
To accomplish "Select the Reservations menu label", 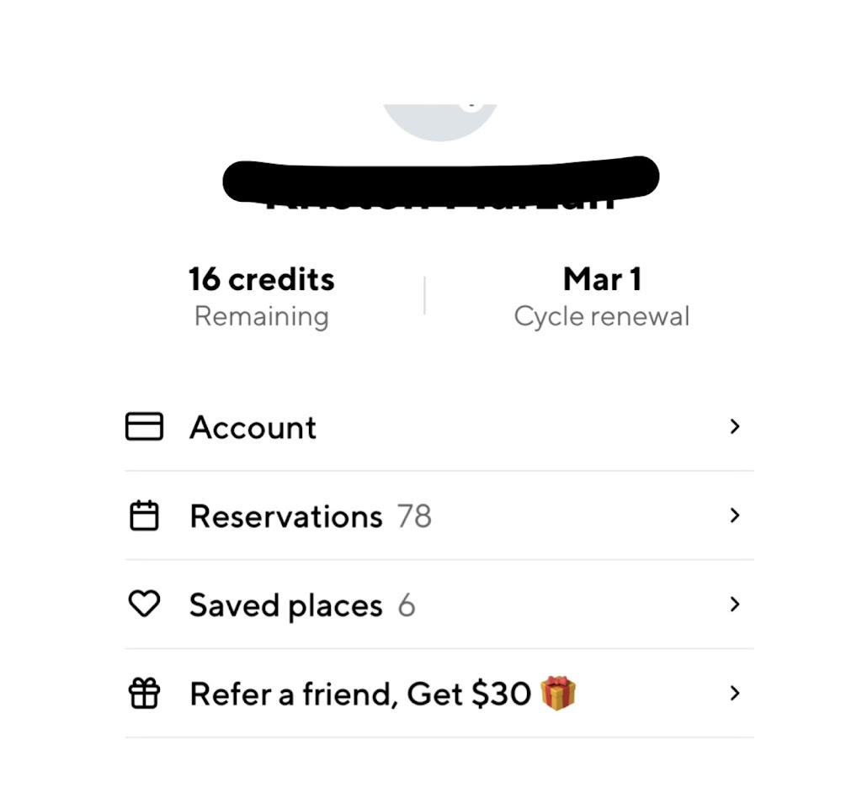I will click(286, 516).
